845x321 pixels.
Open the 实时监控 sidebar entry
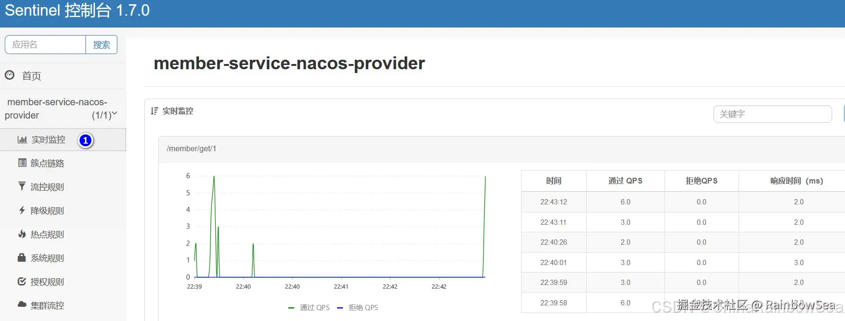63,139
